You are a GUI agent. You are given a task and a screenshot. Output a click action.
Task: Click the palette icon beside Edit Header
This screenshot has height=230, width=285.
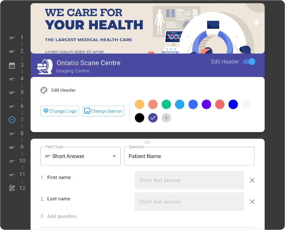[x=44, y=90]
